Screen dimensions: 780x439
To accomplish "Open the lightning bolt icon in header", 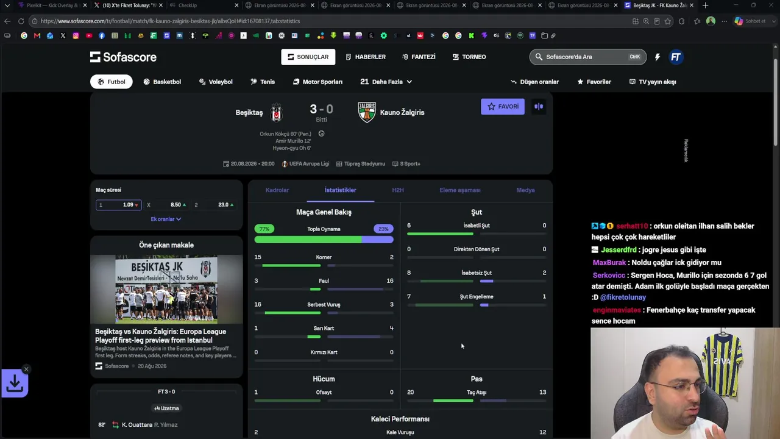I will click(x=658, y=57).
